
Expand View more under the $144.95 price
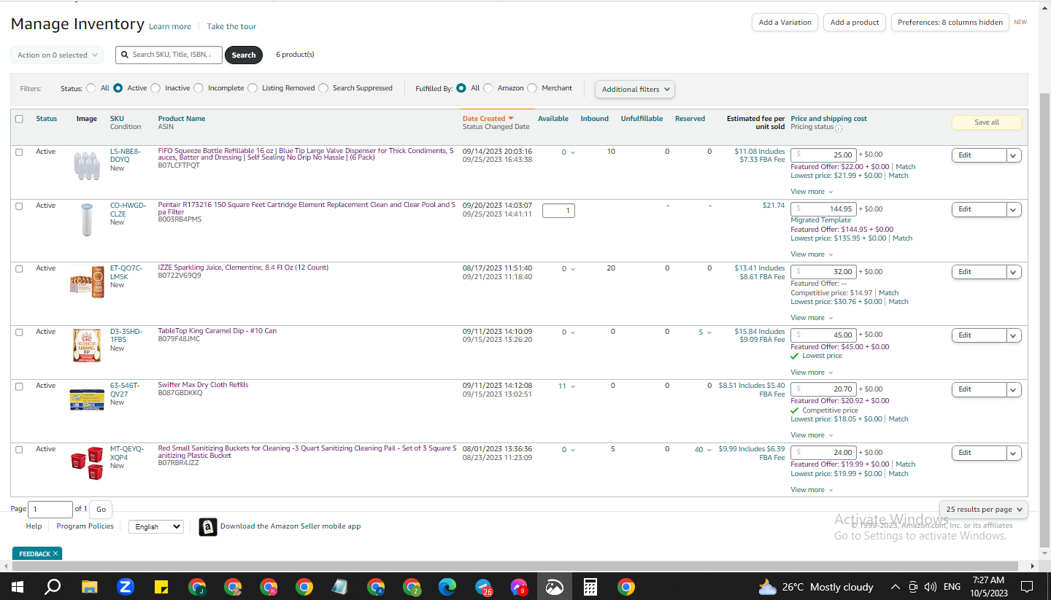(812, 254)
